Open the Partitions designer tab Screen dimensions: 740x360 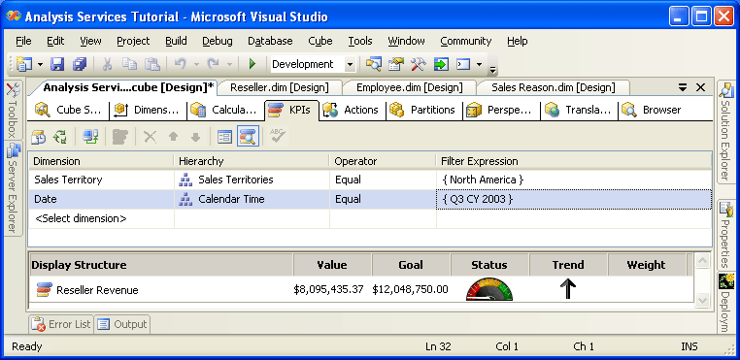click(x=424, y=110)
